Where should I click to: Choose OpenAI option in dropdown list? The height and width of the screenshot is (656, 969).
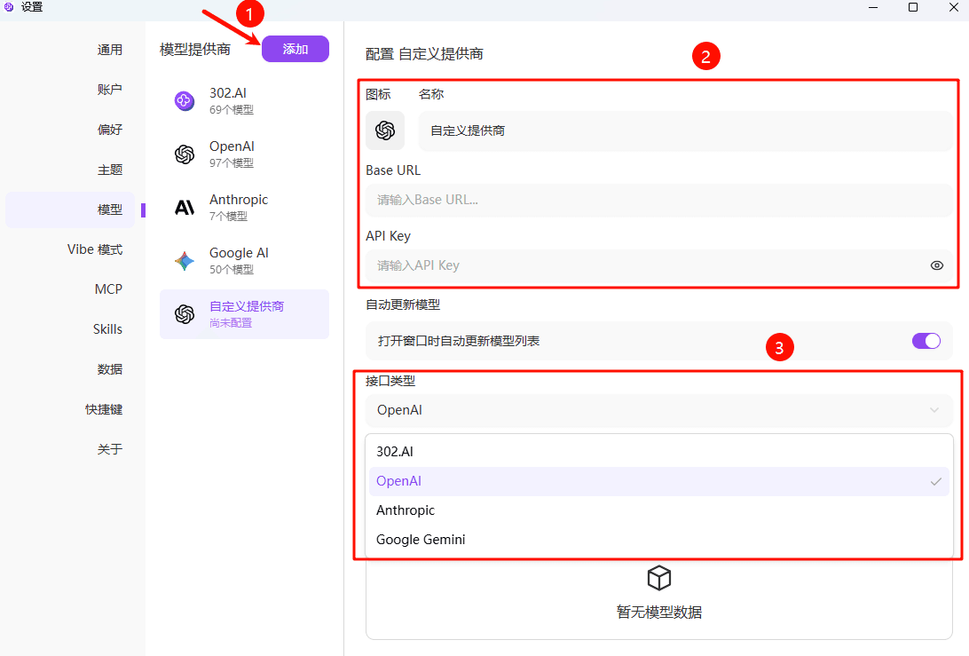pyautogui.click(x=658, y=481)
